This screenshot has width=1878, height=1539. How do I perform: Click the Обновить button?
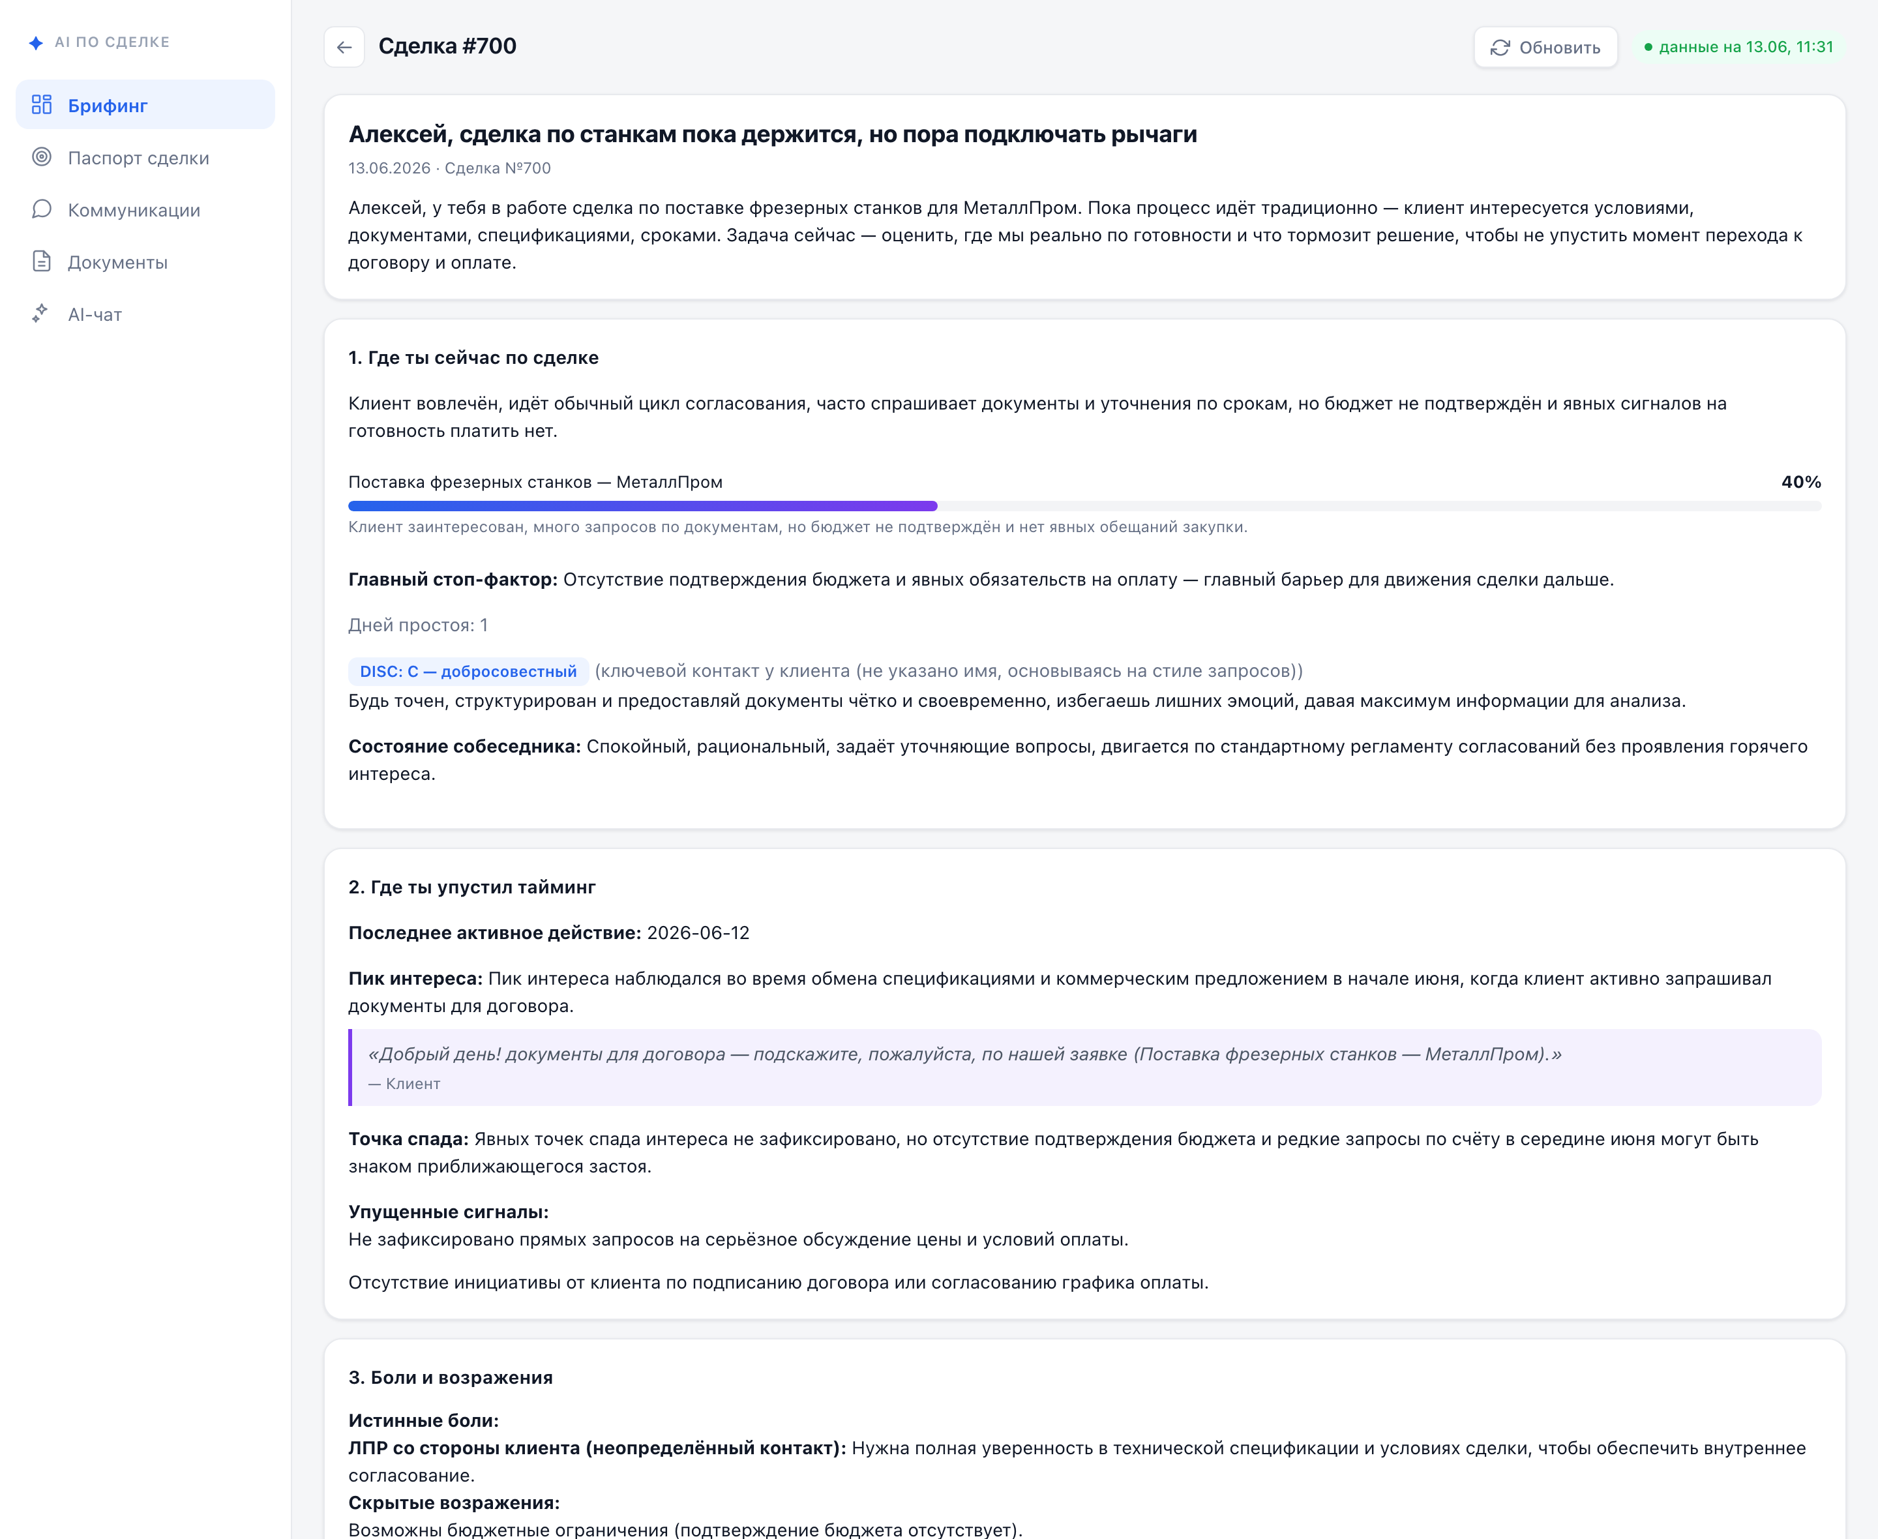(1545, 47)
